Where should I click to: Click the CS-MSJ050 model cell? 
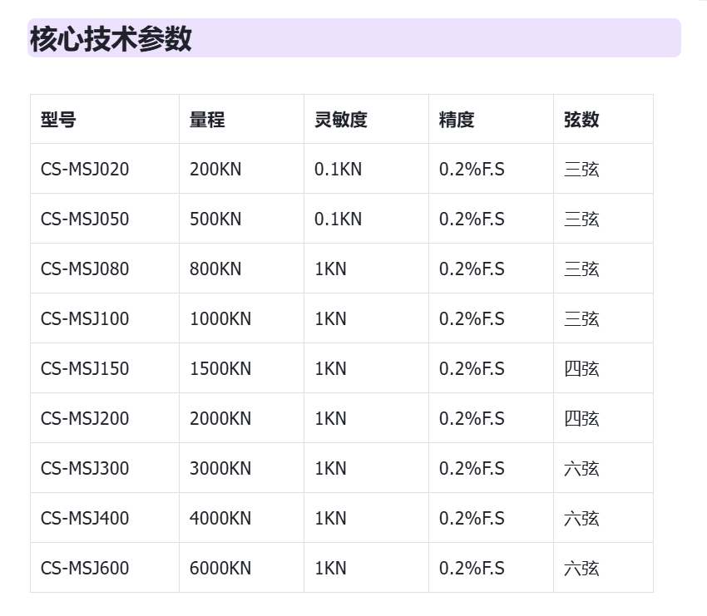pyautogui.click(x=85, y=219)
